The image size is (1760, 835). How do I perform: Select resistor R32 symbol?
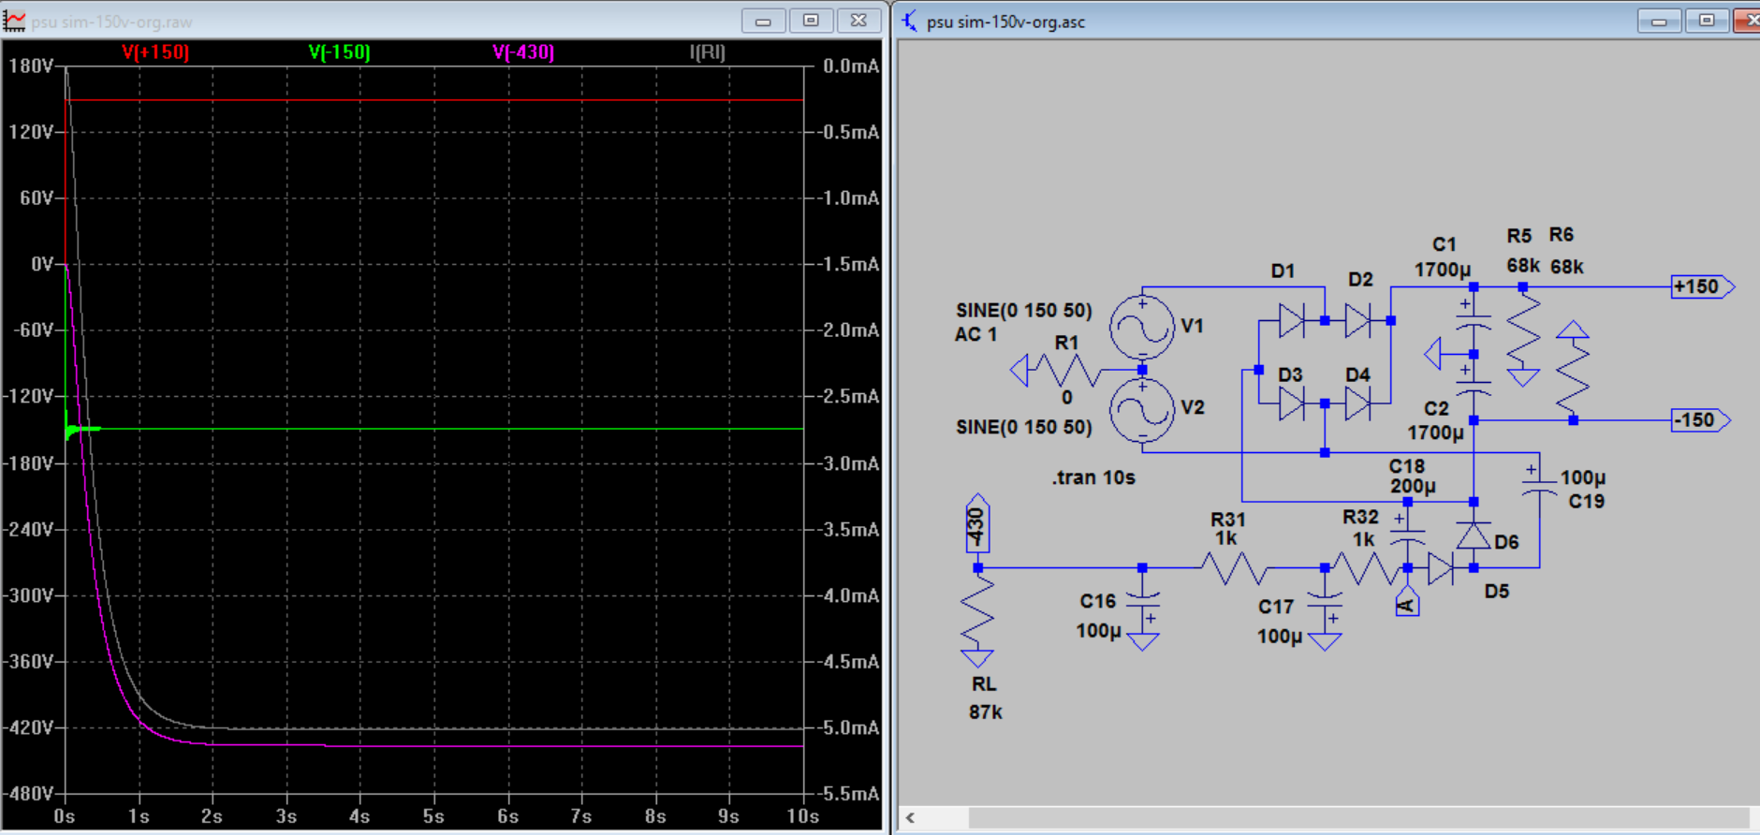(x=1366, y=568)
